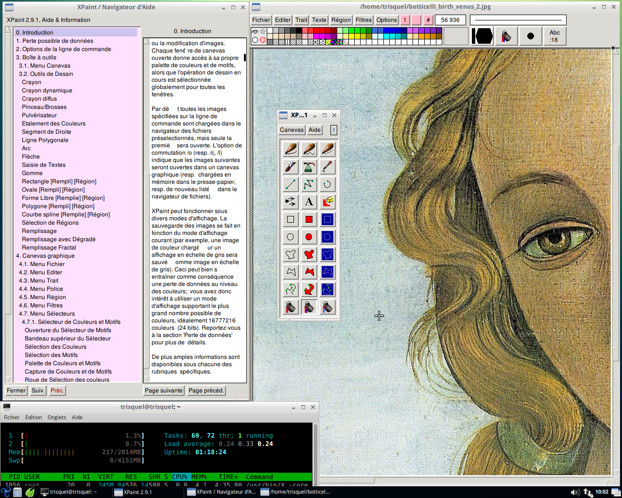Toggle the eye icon in the palette bar
The image size is (622, 498).
click(x=255, y=32)
